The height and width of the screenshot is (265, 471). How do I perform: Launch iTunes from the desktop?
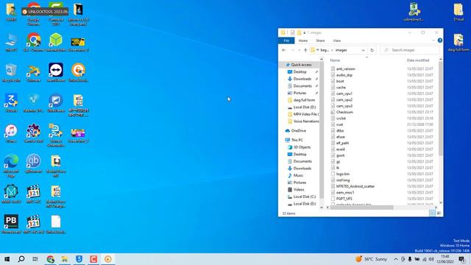pos(11,133)
